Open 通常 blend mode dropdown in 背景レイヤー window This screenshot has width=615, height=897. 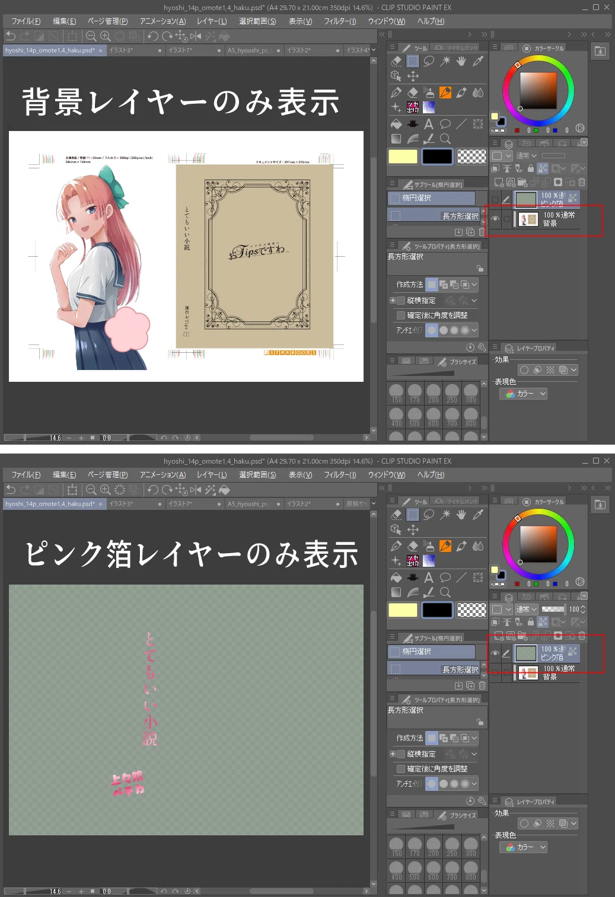coord(525,156)
